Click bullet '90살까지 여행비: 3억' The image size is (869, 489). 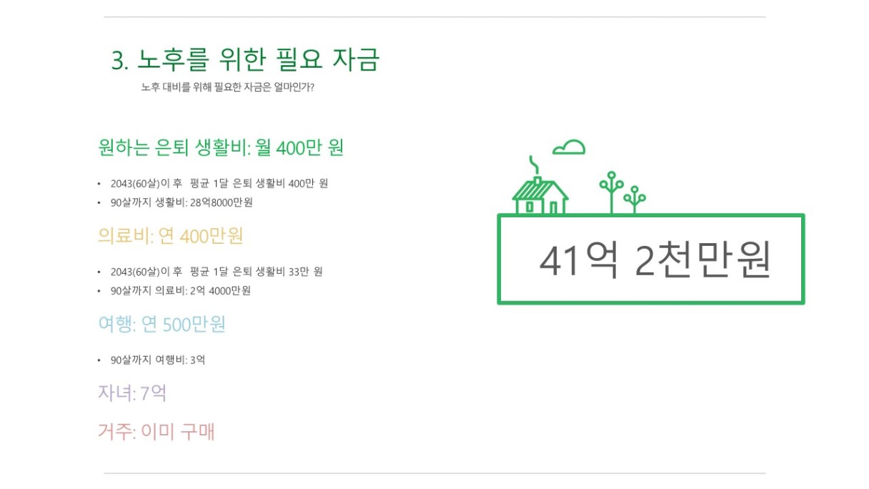coord(158,360)
